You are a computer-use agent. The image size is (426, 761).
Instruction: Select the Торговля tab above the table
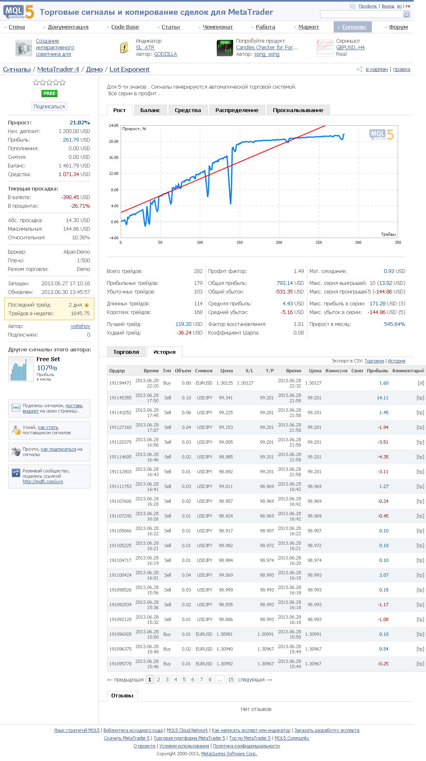point(126,352)
